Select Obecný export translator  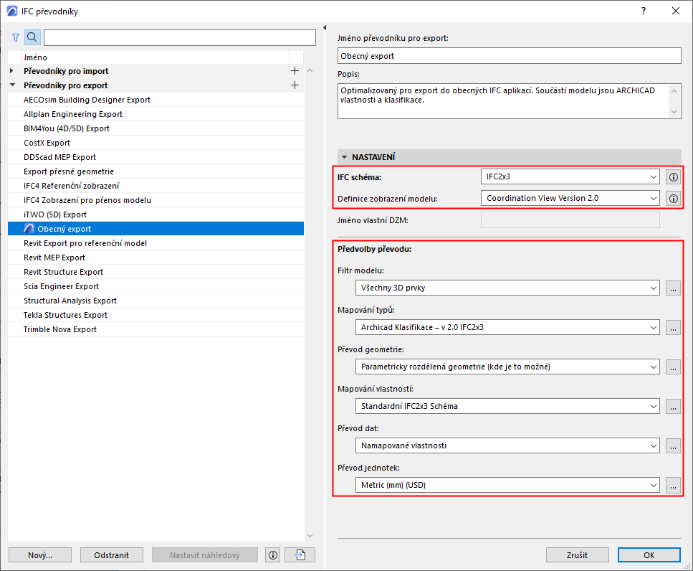(156, 229)
